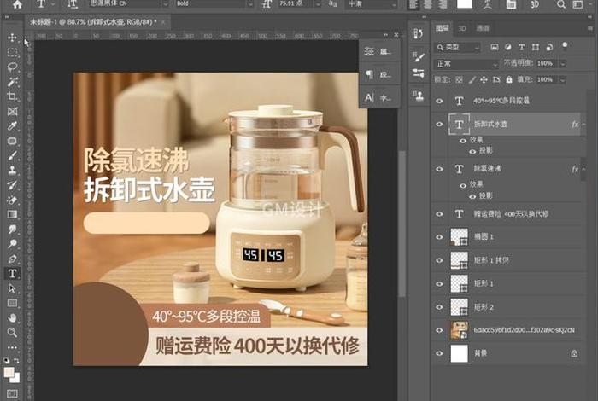
Task: Select the Move tool
Action: coord(13,38)
